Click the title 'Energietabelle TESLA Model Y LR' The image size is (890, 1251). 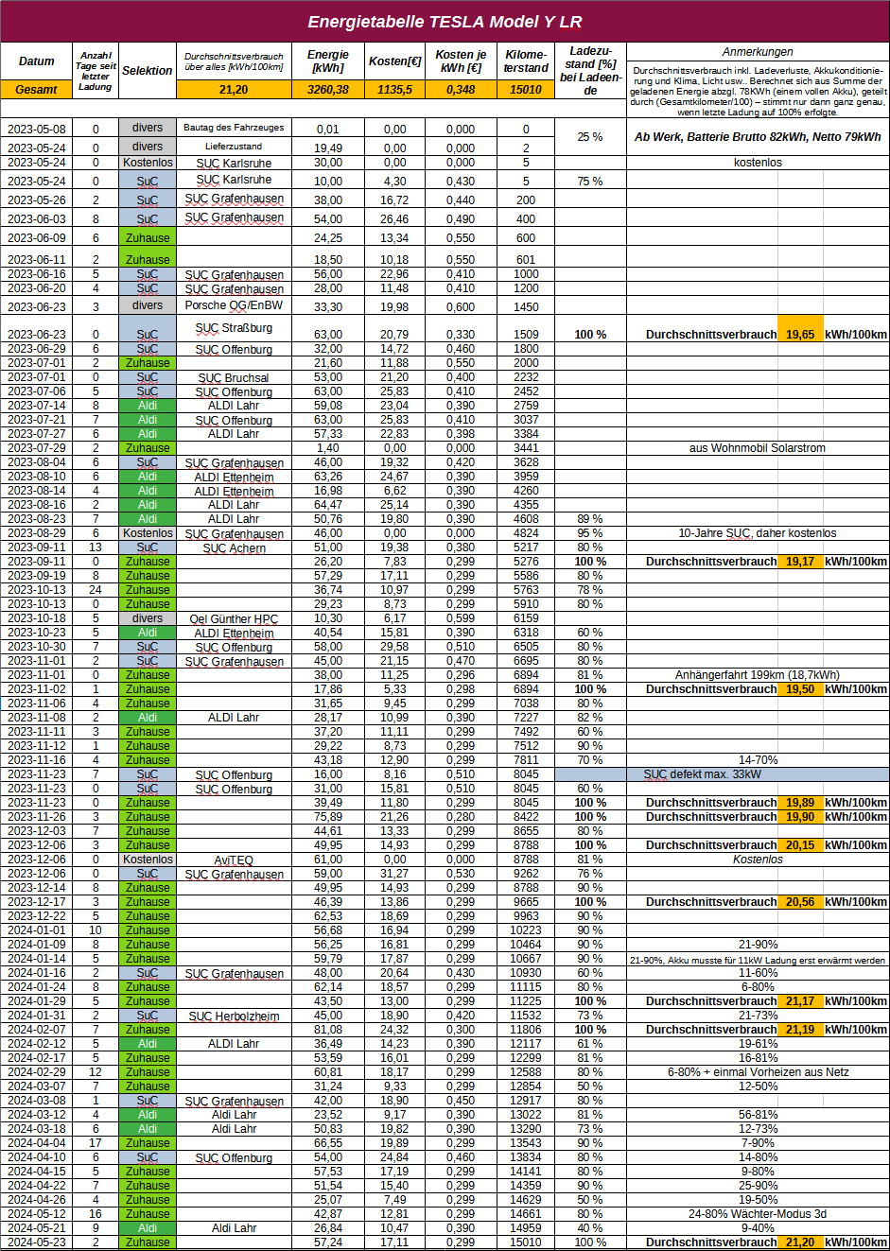click(445, 22)
